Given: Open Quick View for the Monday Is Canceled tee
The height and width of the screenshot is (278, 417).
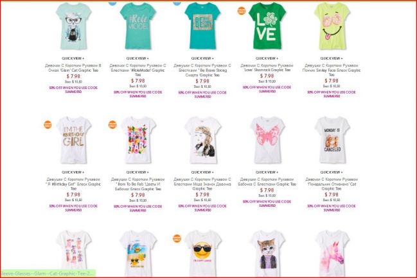Looking at the screenshot, I should [332, 172].
